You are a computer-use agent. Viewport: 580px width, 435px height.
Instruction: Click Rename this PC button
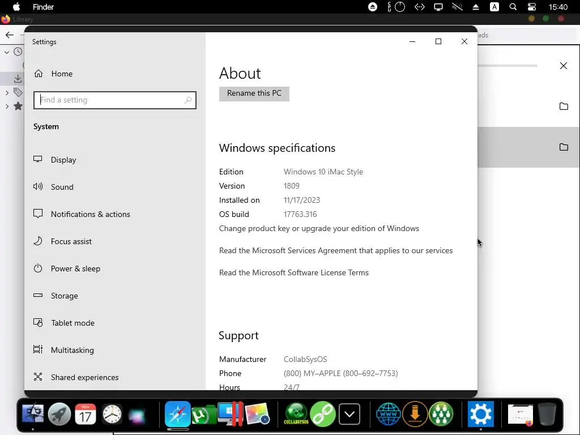[x=254, y=93]
